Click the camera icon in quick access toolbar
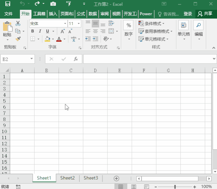This screenshot has height=189, width=217. [x=53, y=4]
